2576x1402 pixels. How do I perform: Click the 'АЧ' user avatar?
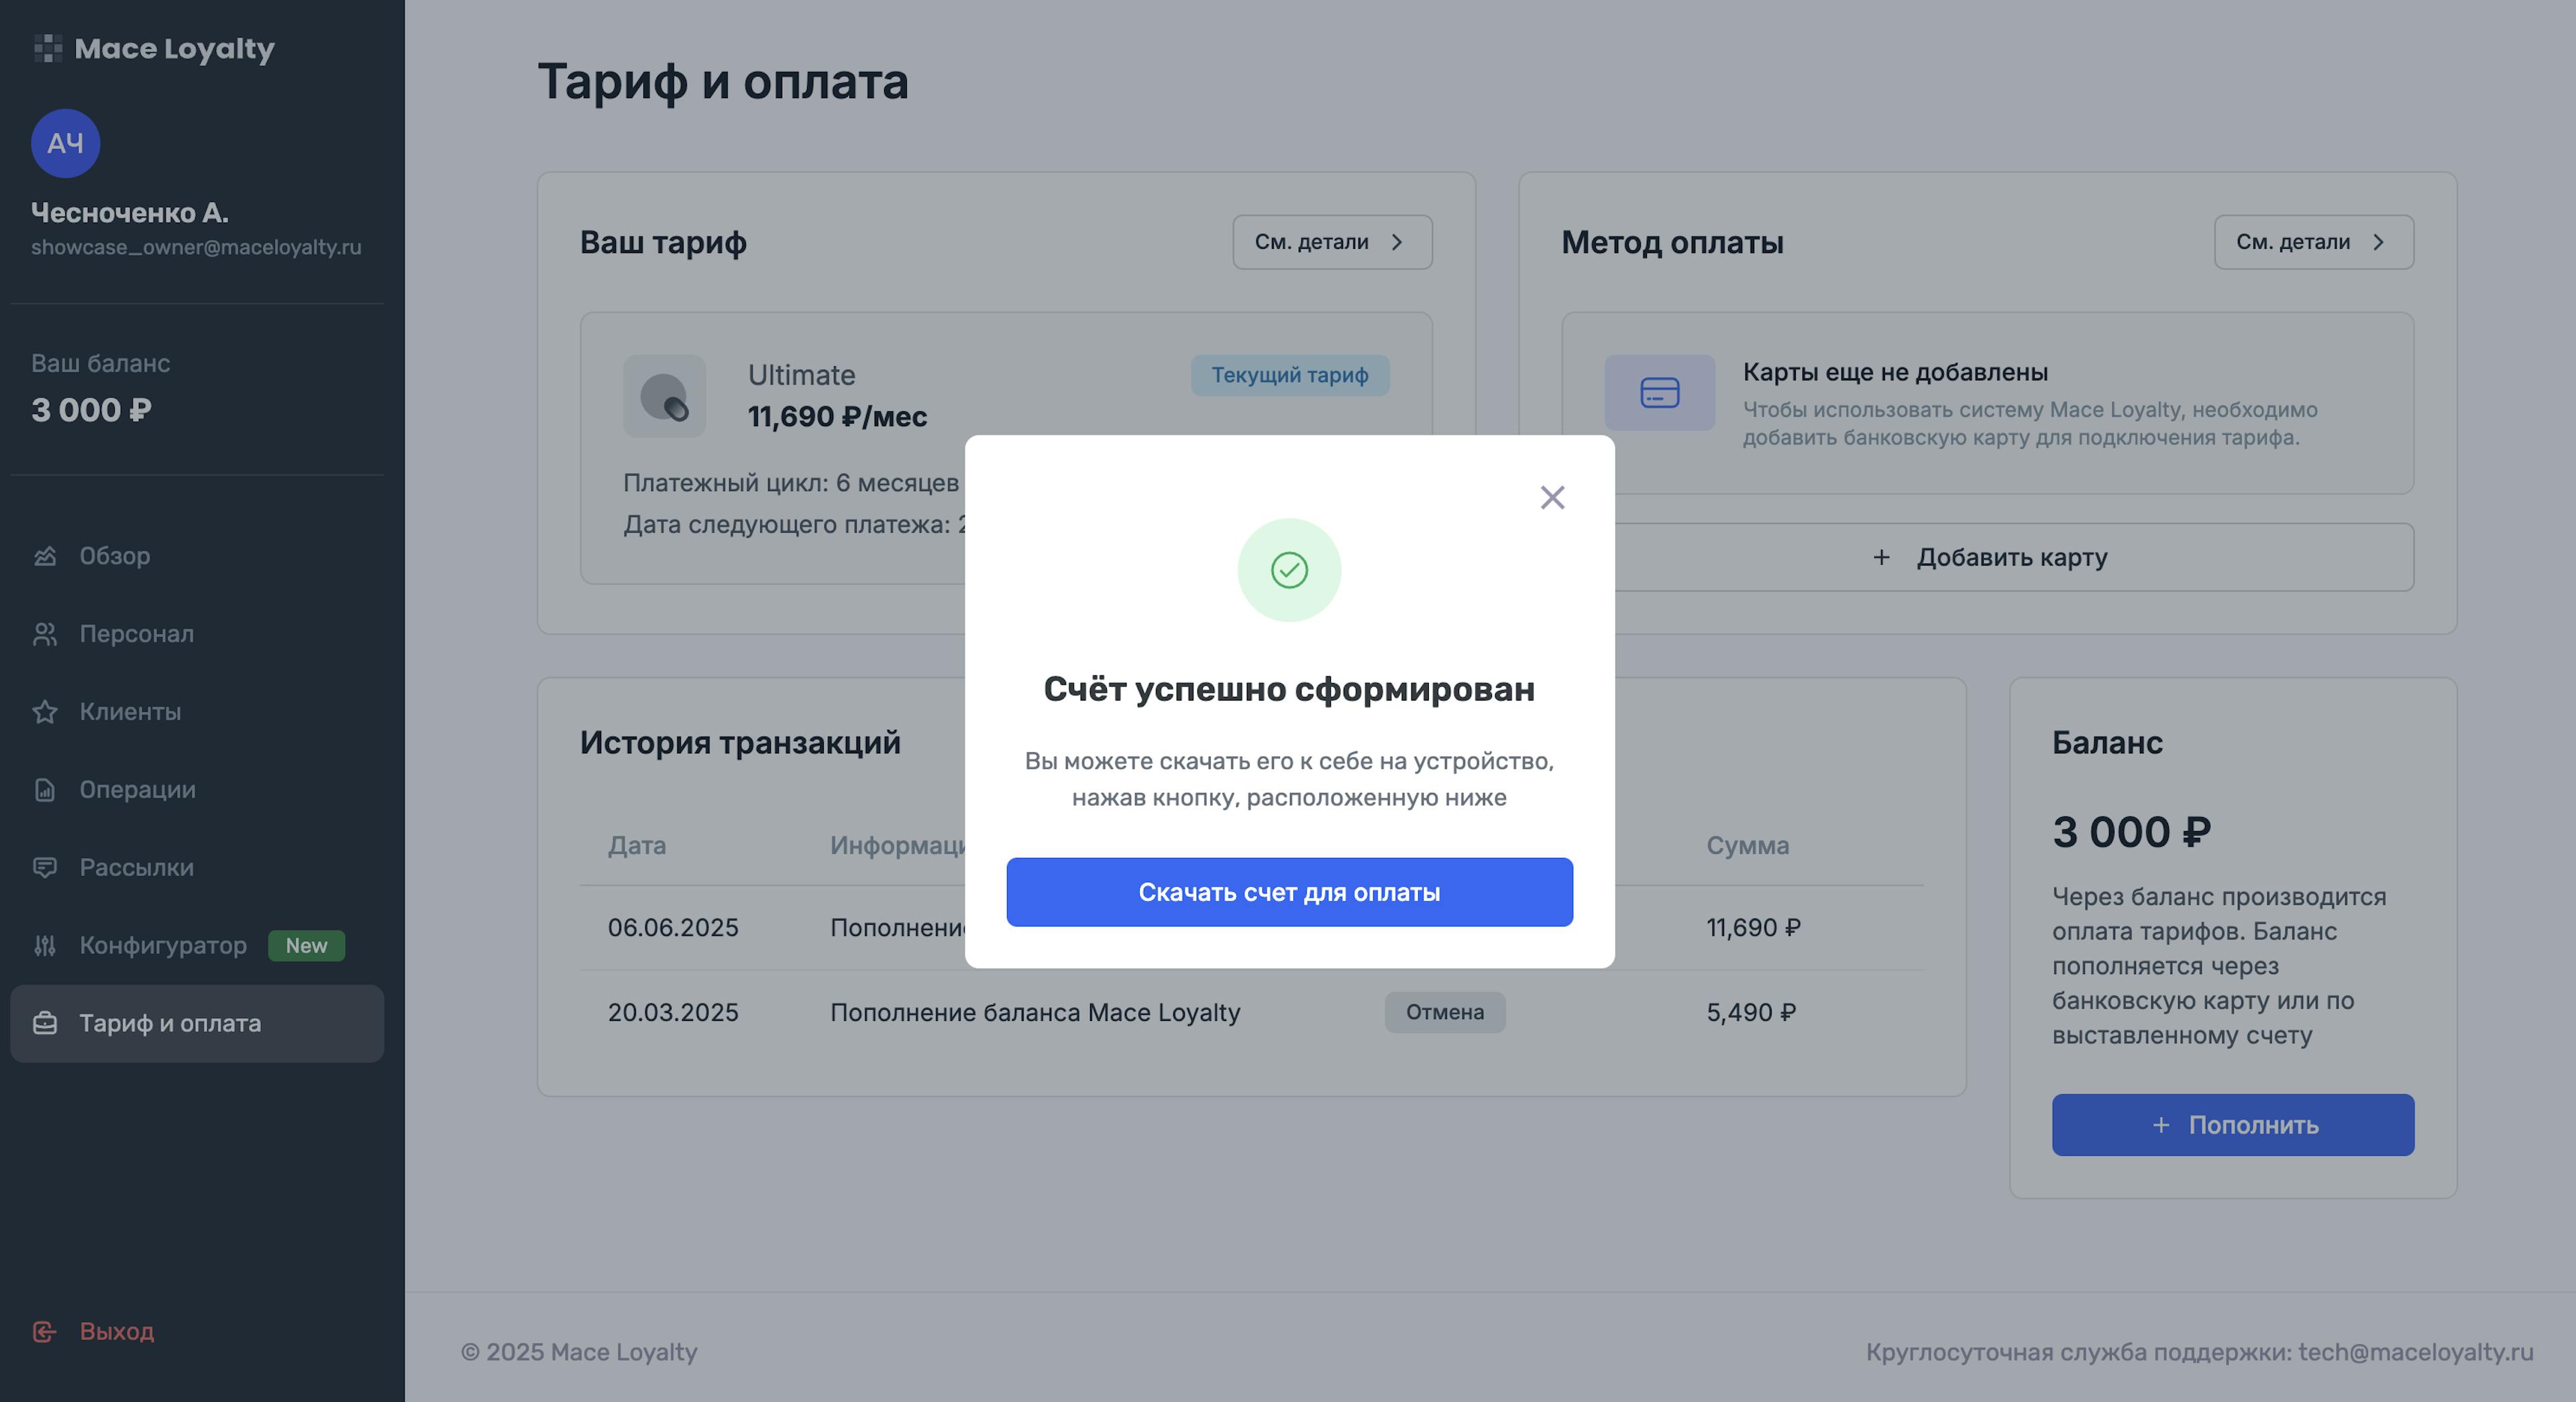(65, 143)
